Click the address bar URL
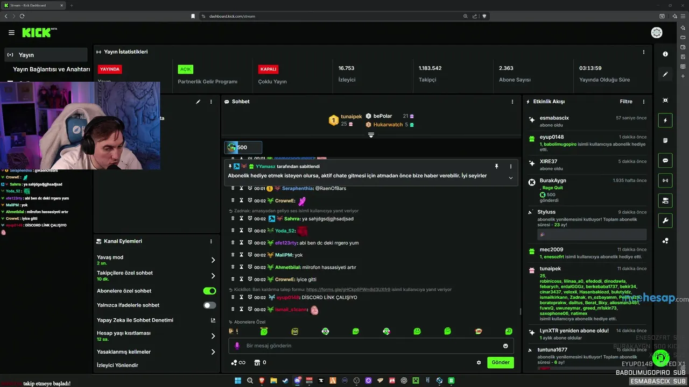This screenshot has height=387, width=689. coord(232,16)
